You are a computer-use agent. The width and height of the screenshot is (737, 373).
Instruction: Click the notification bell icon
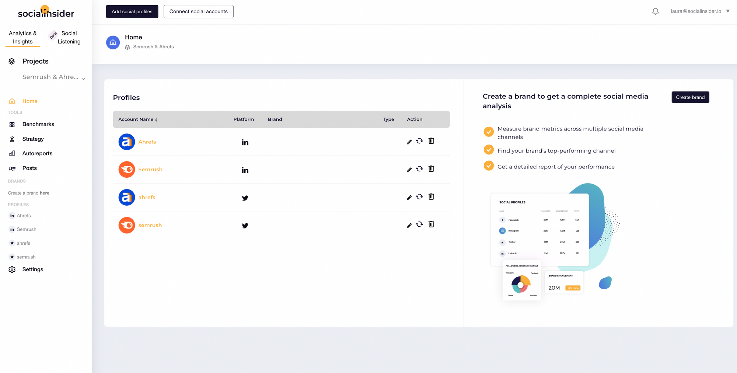click(655, 11)
